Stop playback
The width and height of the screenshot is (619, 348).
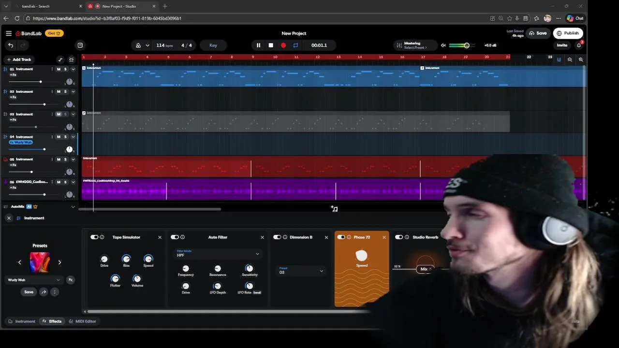pos(271,45)
